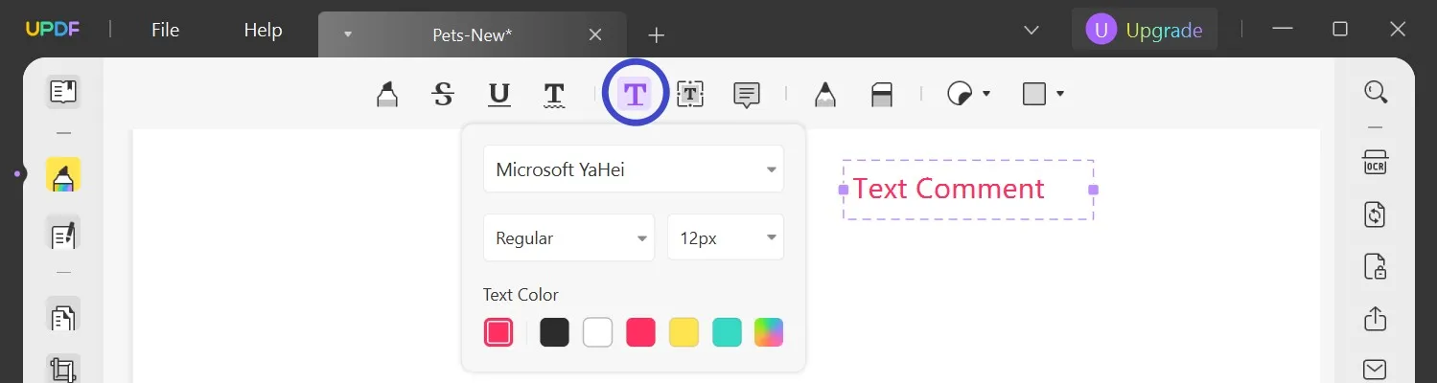Add a new tab

coord(656,35)
